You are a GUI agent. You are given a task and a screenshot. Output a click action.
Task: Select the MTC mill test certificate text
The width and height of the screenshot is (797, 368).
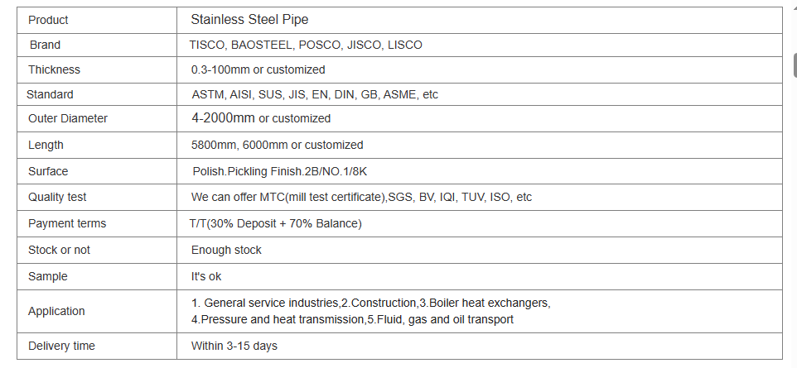click(361, 198)
